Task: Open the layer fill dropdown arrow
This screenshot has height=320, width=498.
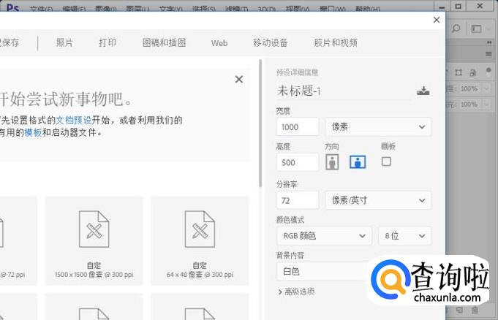Action: 487,104
